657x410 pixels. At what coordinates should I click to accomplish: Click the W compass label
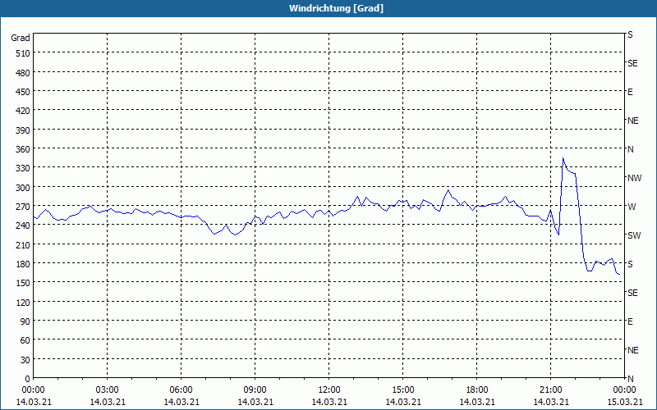click(x=632, y=207)
